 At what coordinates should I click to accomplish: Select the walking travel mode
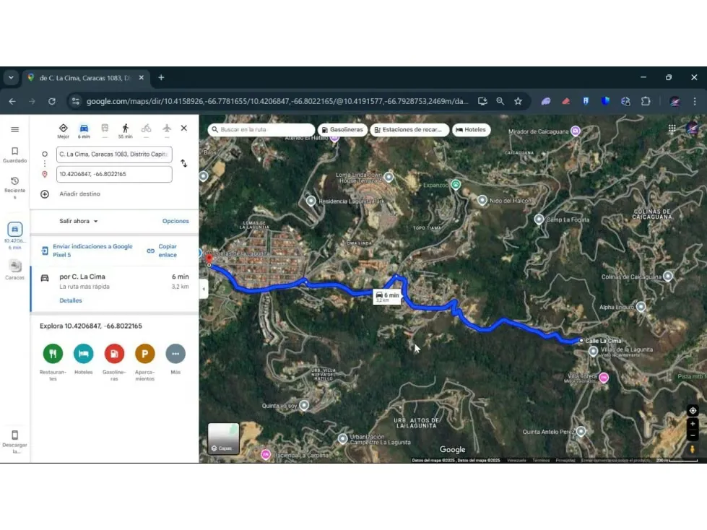[x=126, y=131]
